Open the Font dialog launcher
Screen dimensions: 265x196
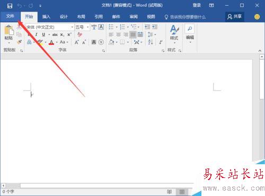(103, 51)
